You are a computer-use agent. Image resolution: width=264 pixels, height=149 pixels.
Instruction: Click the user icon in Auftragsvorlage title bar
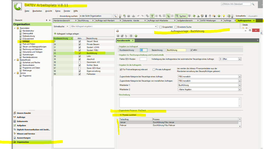(118, 31)
